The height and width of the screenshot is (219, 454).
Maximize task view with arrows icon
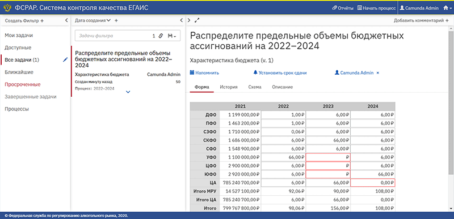[x=197, y=20]
